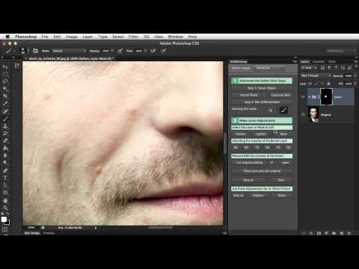Switch to the Channels tab

pyautogui.click(x=319, y=62)
